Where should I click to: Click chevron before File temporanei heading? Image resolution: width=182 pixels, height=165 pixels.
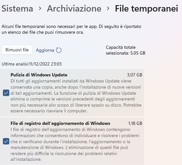[x=108, y=8]
